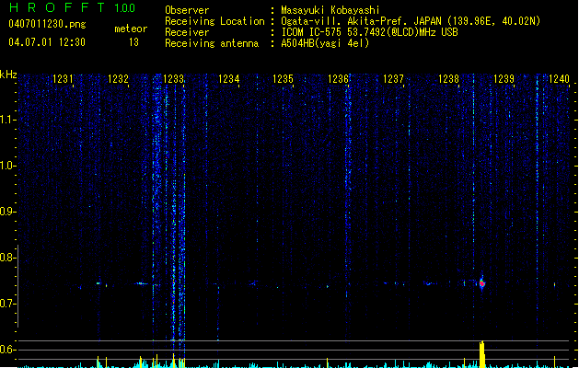Click the 1232 time marker

click(x=118, y=79)
